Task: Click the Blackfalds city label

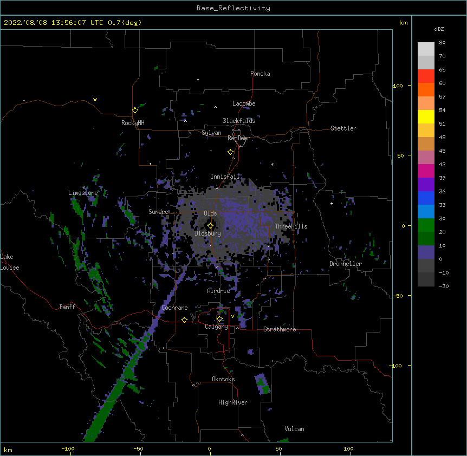Action: [x=239, y=121]
